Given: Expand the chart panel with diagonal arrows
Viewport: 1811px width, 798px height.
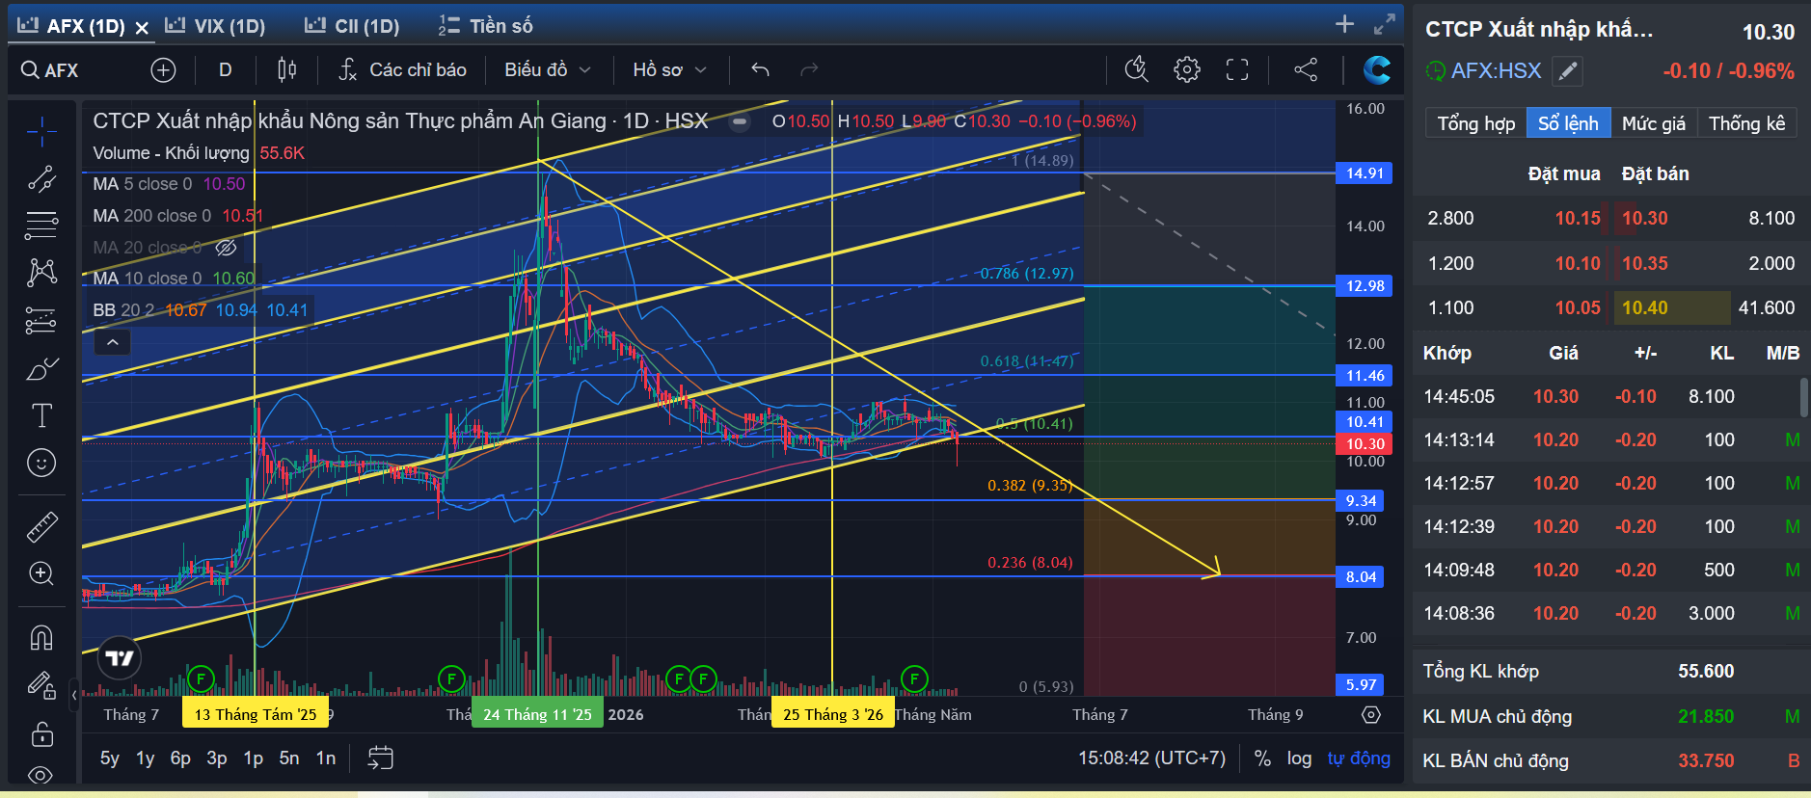Looking at the screenshot, I should click(1385, 24).
